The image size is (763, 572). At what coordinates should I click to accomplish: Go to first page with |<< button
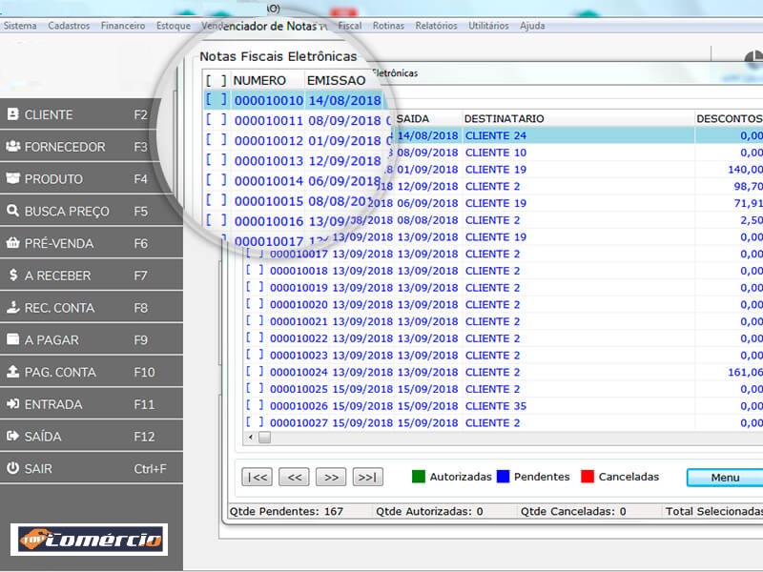click(257, 478)
